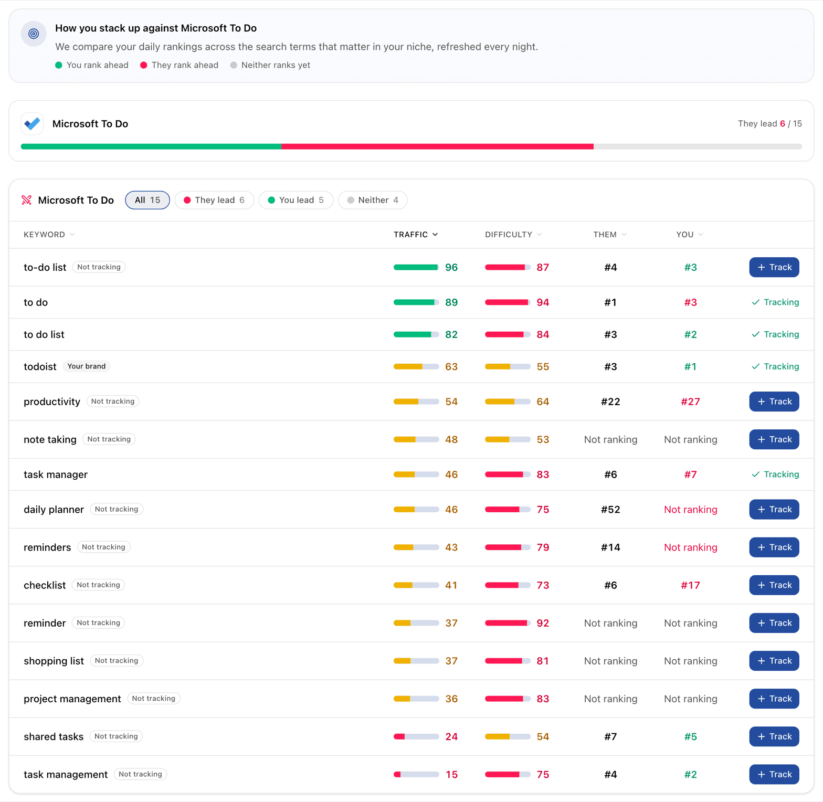Click the 'project management' keyword
823x802 pixels.
pyautogui.click(x=72, y=699)
